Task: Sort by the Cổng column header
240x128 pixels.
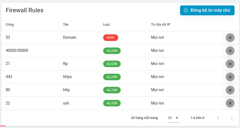Action: [x=10, y=25]
